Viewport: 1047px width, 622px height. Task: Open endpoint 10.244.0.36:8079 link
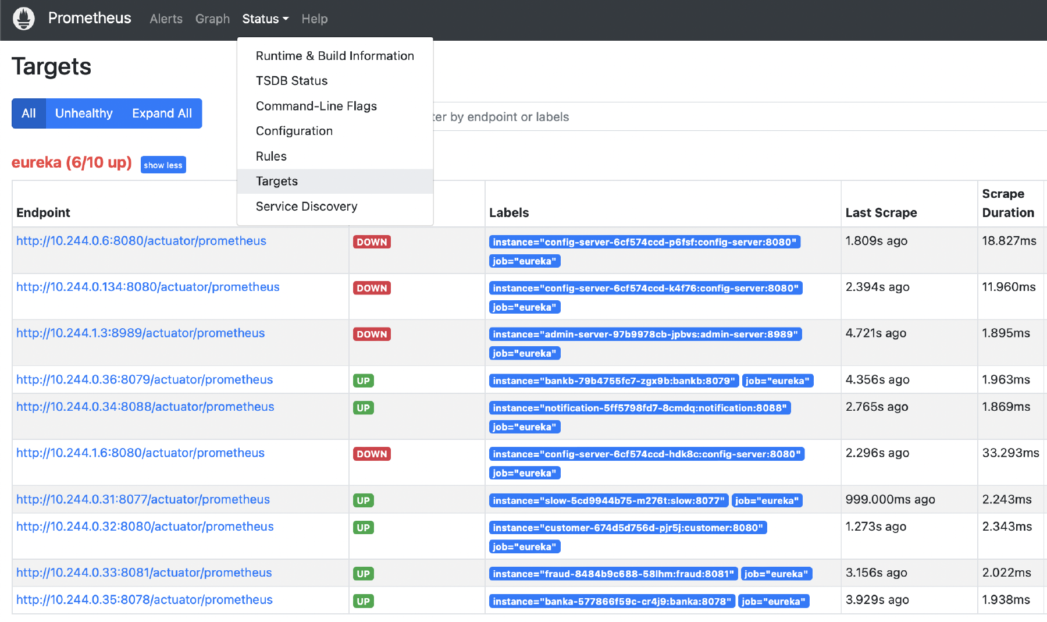[144, 379]
